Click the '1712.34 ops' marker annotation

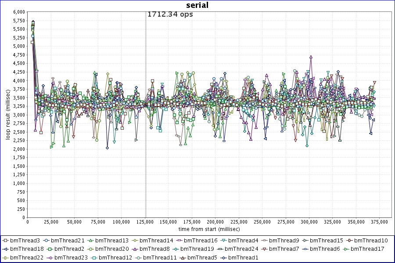pos(170,14)
